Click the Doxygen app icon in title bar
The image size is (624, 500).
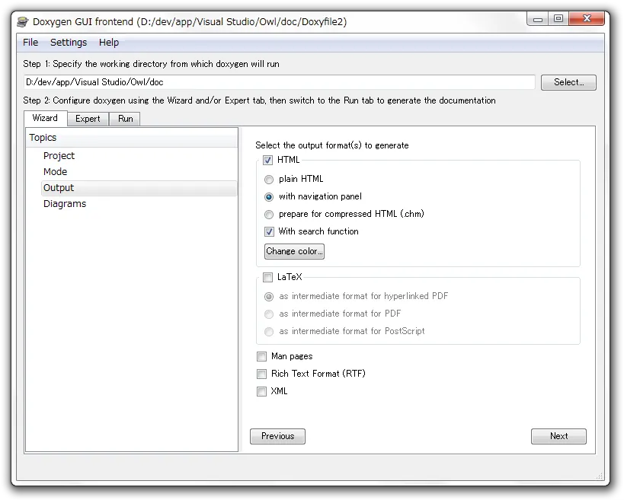23,21
